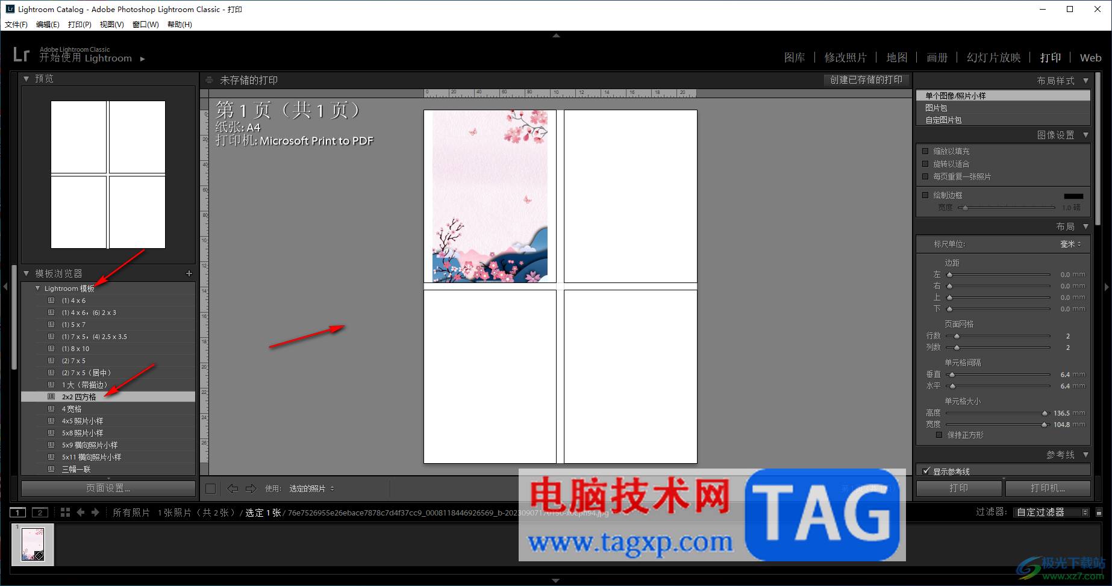Image resolution: width=1112 pixels, height=586 pixels.
Task: Click the template icon for 1 大（带描边）
Action: click(x=51, y=385)
